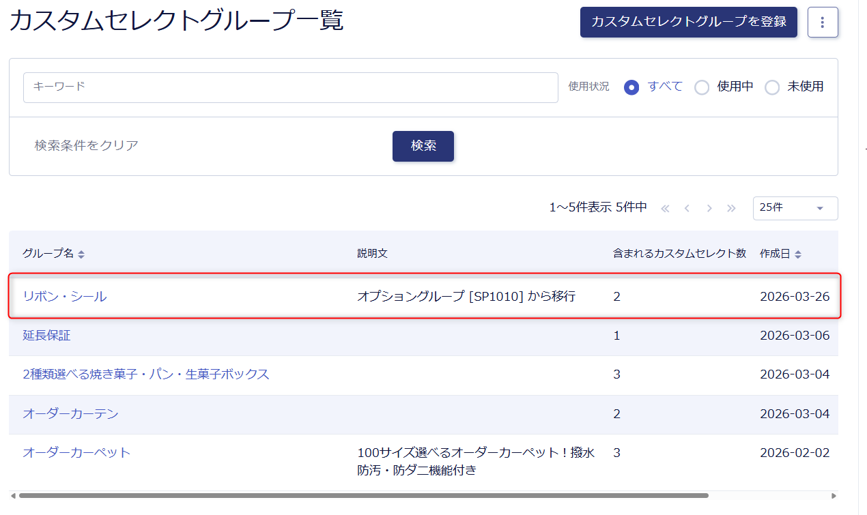
Task: Jump to last page of results
Action: (x=731, y=208)
